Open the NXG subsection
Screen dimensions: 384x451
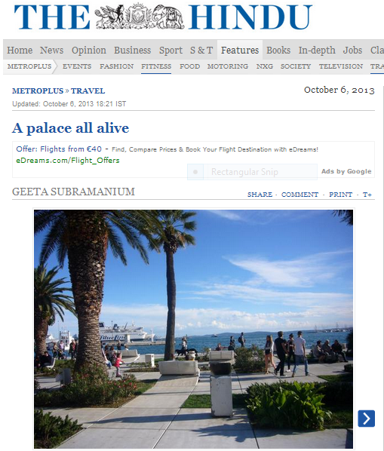[265, 66]
